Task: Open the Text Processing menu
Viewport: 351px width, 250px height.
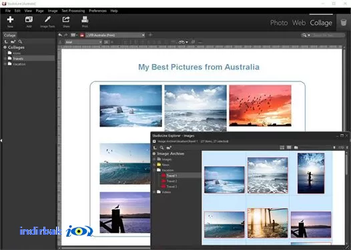Action: tap(73, 11)
